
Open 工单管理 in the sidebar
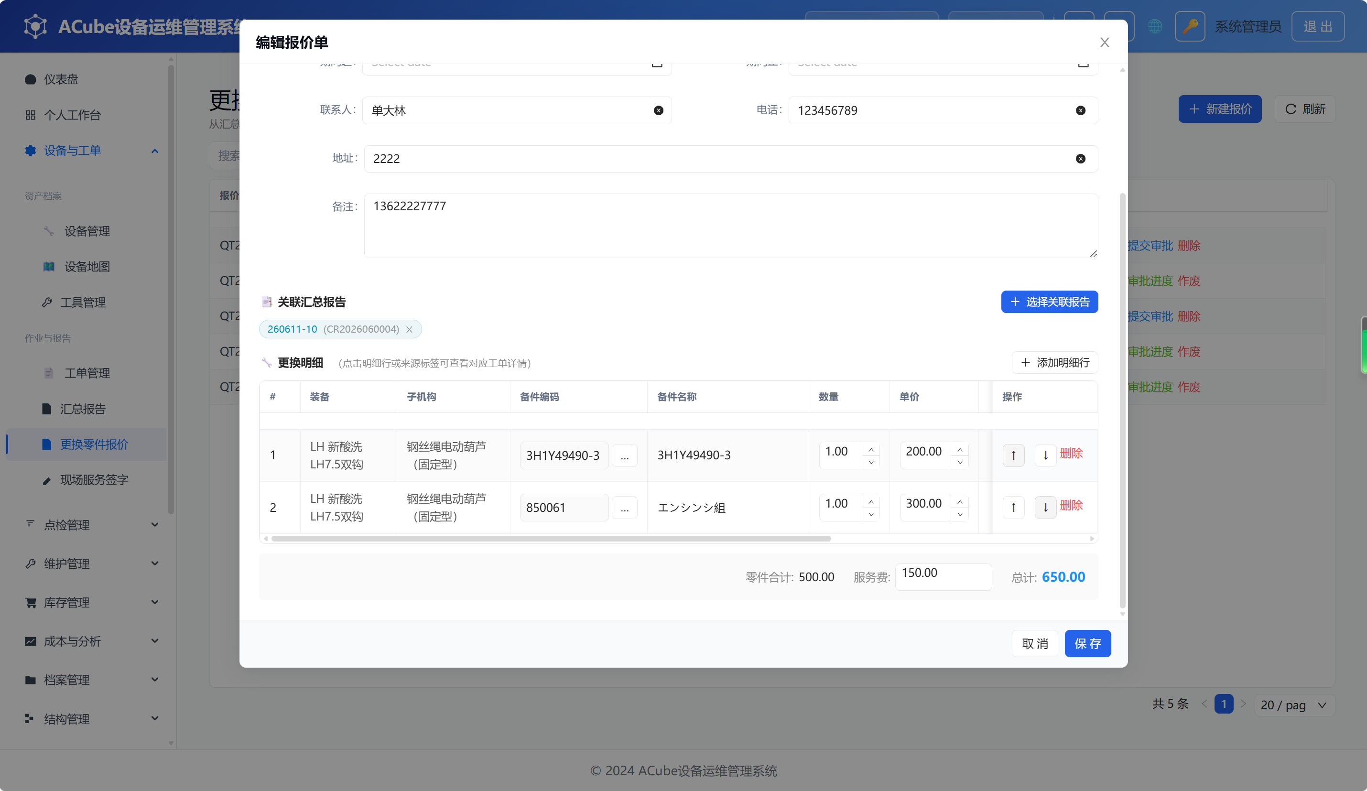coord(87,373)
